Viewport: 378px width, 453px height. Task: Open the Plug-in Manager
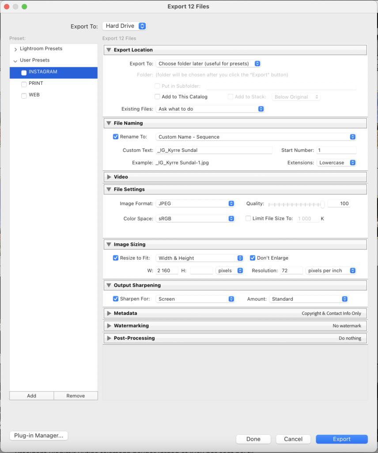pos(38,435)
